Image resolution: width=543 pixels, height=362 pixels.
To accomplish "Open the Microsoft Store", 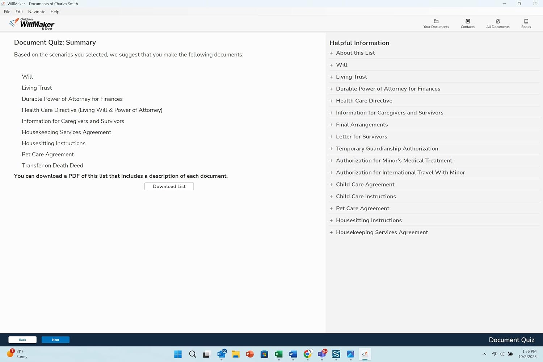I will (x=264, y=354).
